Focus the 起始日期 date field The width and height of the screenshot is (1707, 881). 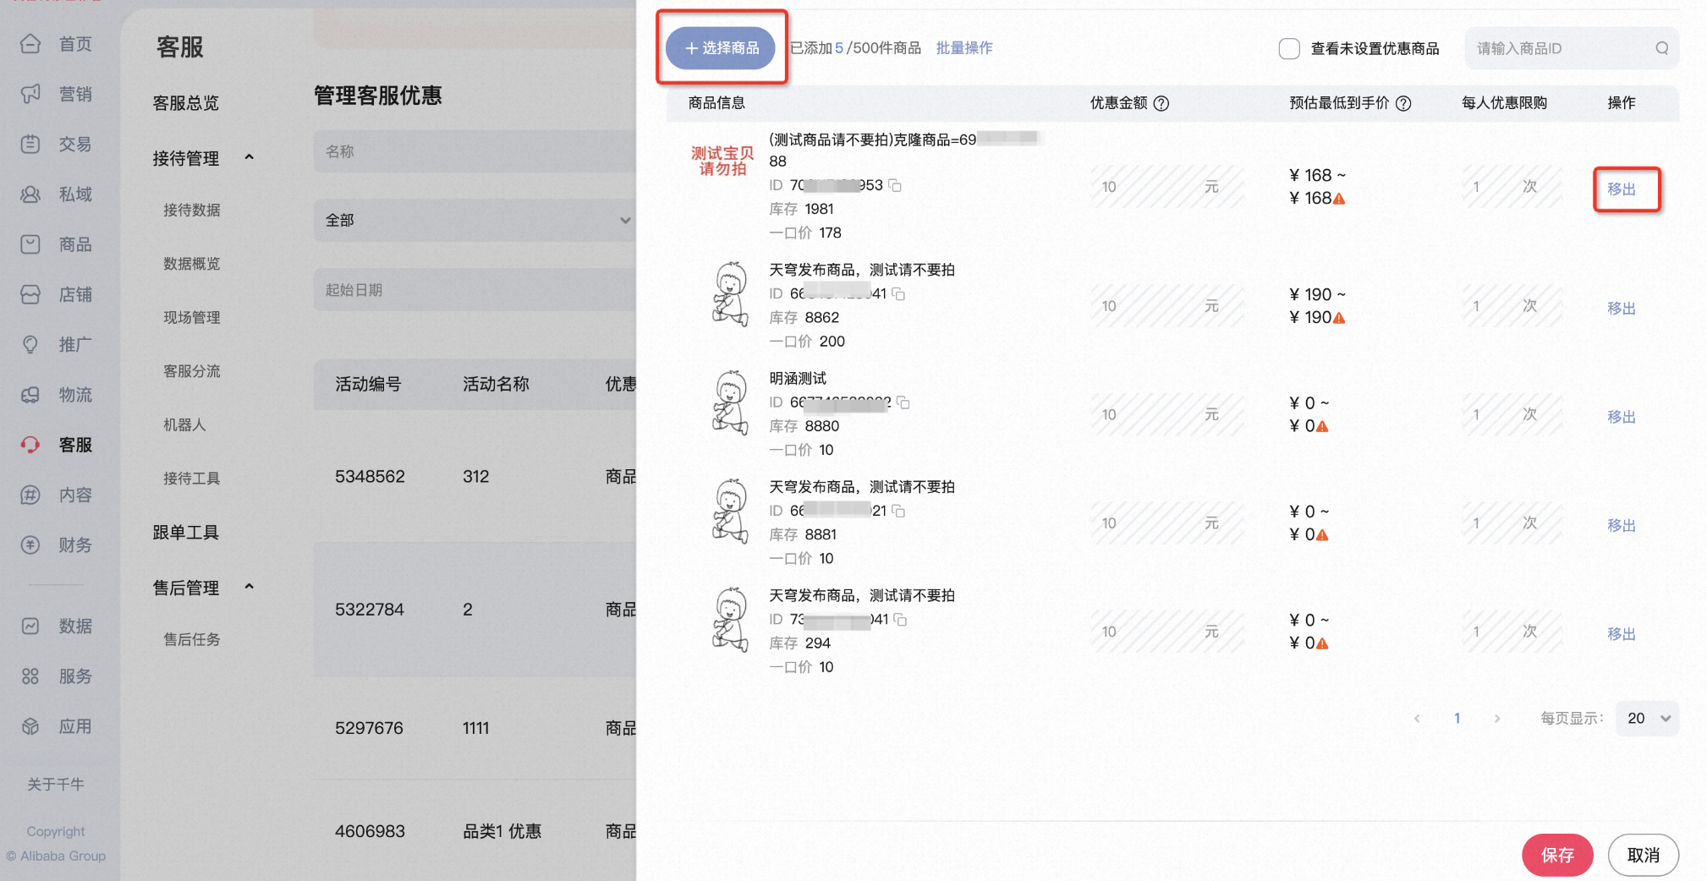point(475,290)
